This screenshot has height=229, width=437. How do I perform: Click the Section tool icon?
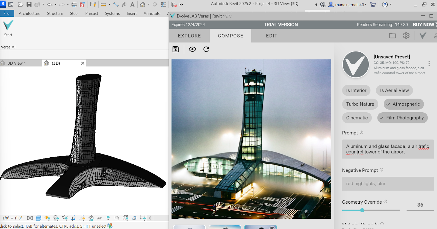pyautogui.click(x=155, y=5)
